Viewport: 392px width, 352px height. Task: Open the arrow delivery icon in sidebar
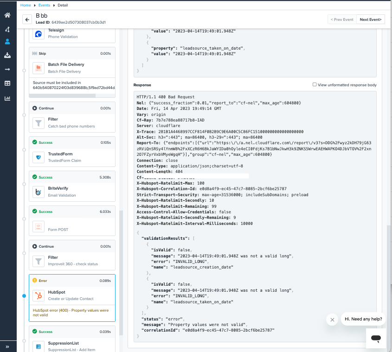coord(7,69)
